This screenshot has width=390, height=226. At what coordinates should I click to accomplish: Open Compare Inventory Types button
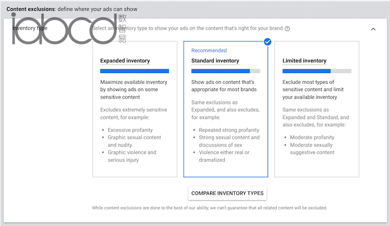(x=227, y=193)
